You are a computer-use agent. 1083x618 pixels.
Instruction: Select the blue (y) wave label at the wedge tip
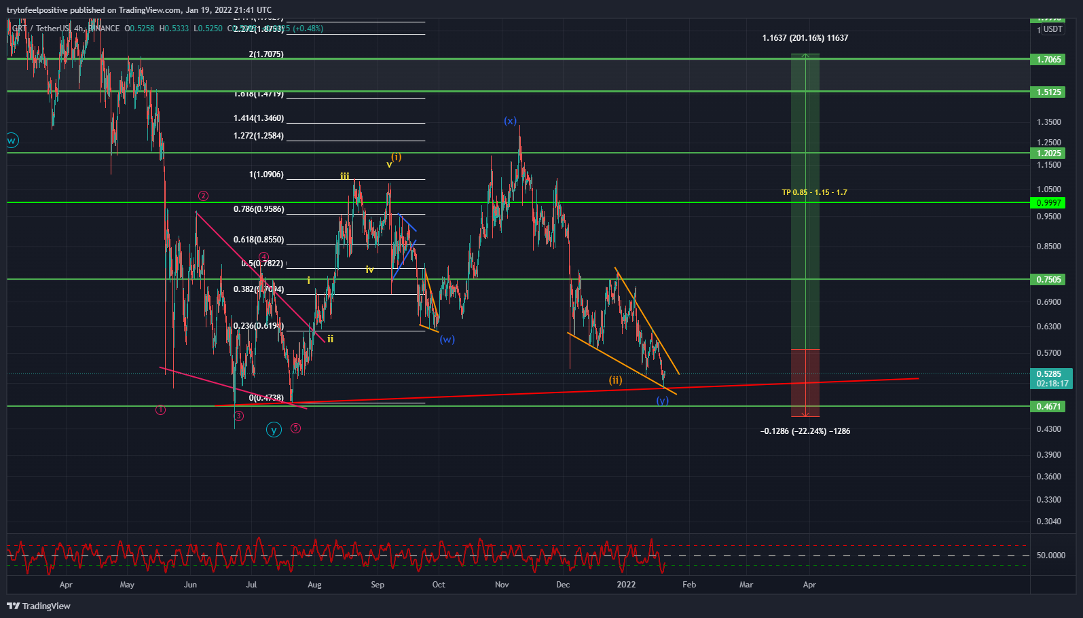[x=662, y=401]
